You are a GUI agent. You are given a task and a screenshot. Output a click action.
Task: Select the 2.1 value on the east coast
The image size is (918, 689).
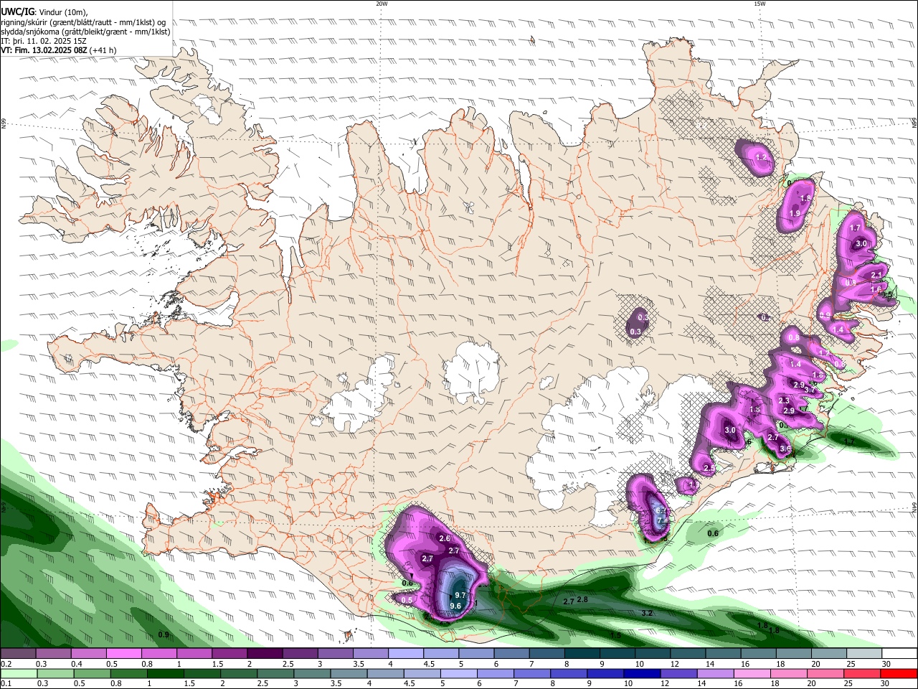coord(876,275)
